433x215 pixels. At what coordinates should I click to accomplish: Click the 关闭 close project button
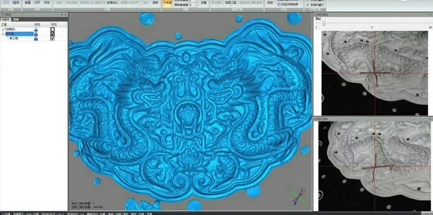click(47, 3)
